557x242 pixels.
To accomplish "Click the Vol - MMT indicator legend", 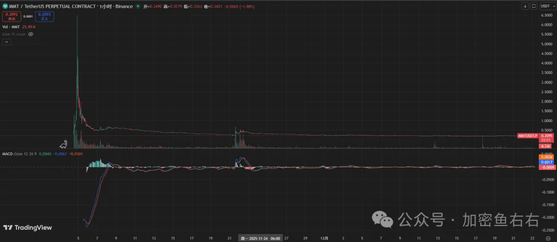I will point(11,27).
